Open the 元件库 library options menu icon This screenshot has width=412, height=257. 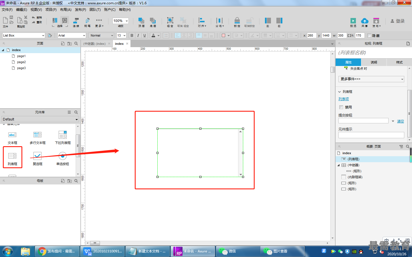69,112
